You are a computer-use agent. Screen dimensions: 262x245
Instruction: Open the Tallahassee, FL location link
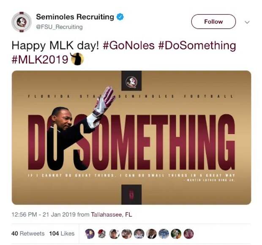pos(112,214)
